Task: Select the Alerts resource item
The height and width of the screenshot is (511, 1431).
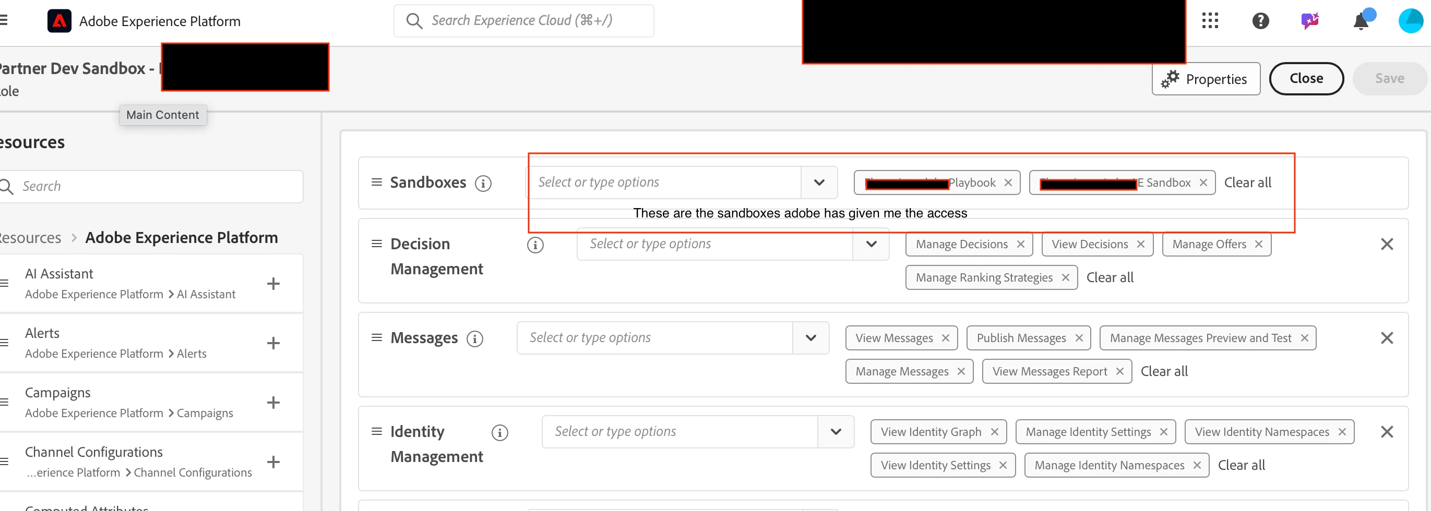Action: [151, 343]
